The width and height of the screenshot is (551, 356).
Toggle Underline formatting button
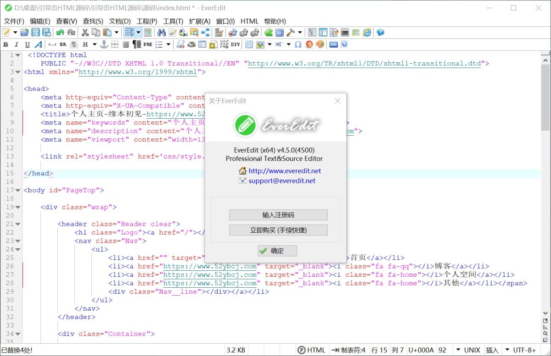point(28,44)
